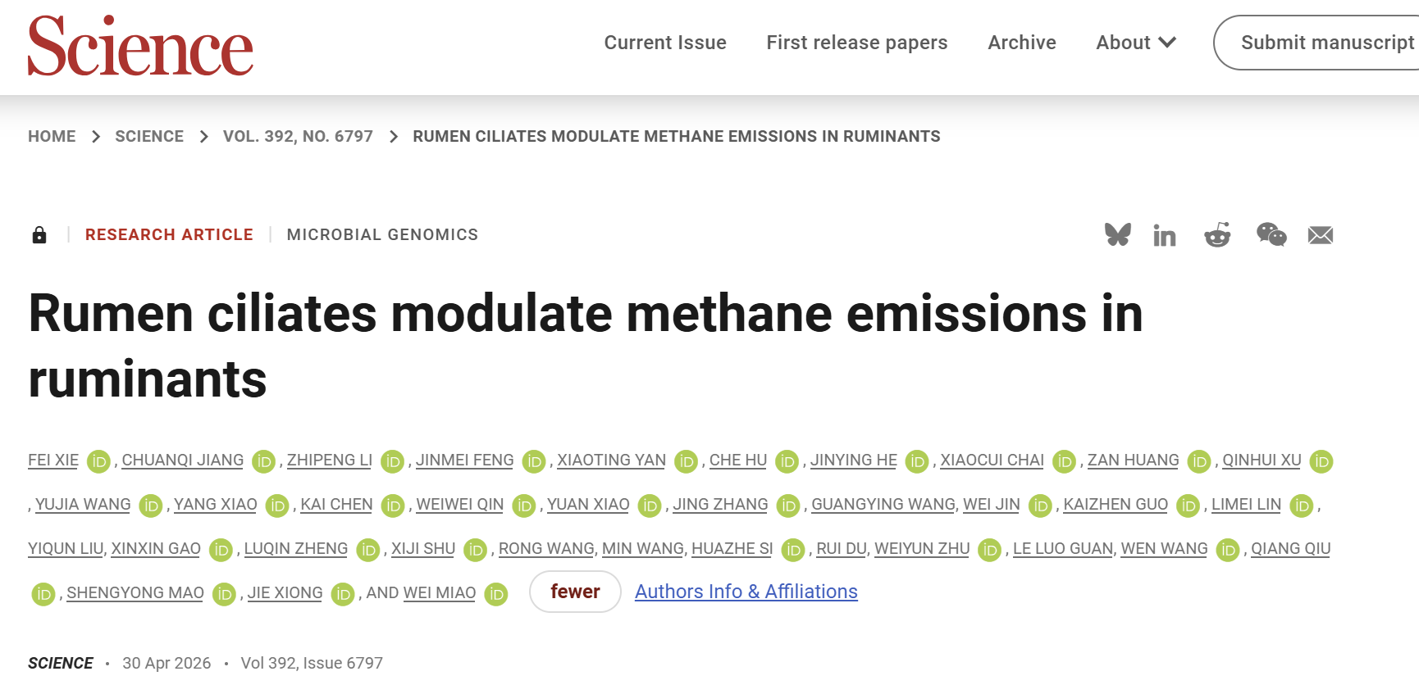This screenshot has height=685, width=1419.
Task: Open Vol. 392, No. 6797 breadcrumb
Action: pyautogui.click(x=298, y=136)
